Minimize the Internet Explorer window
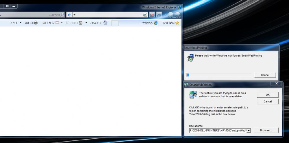The width and height of the screenshot is (289, 143). [x=14, y=6]
